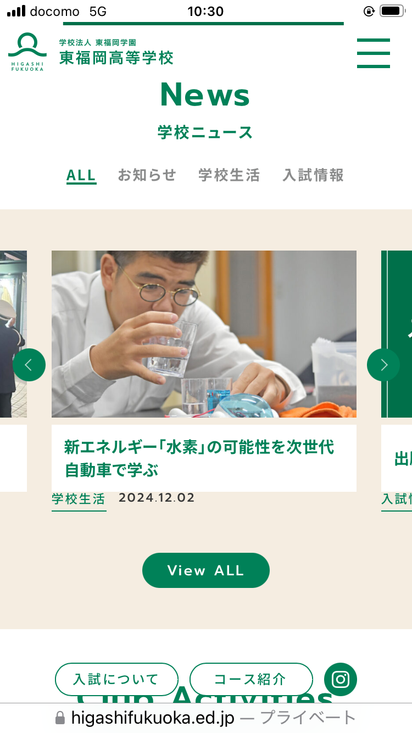Switch to the お知らせ tab

click(x=147, y=175)
